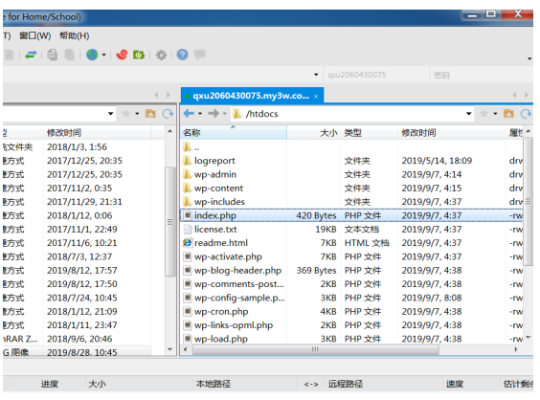The height and width of the screenshot is (400, 540).
Task: Select wp-cron.php file
Action: 351,311
